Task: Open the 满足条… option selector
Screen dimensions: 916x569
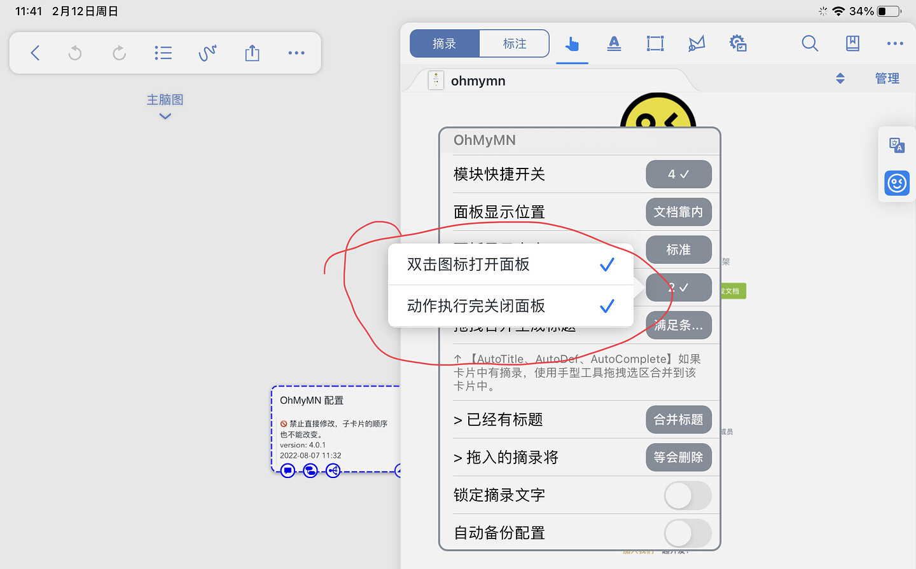Action: tap(679, 326)
